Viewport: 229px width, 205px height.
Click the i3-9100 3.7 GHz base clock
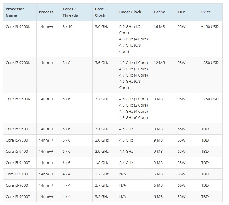pyautogui.click(x=105, y=174)
